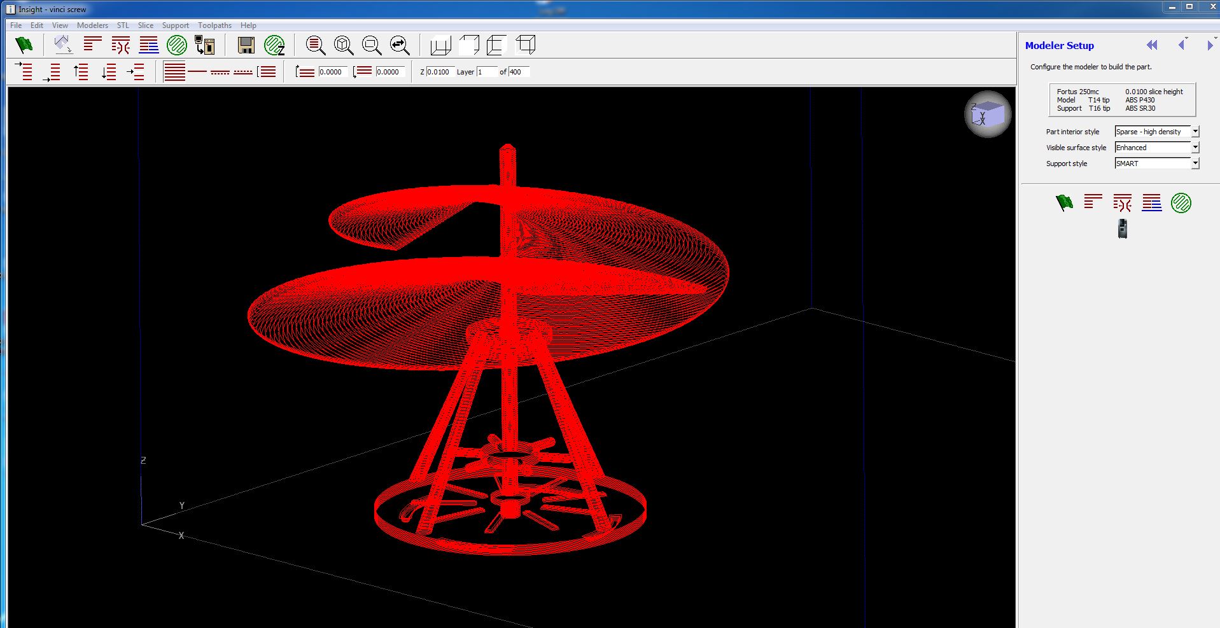This screenshot has height=628, width=1220.
Task: Open the Edit menu
Action: coord(37,25)
